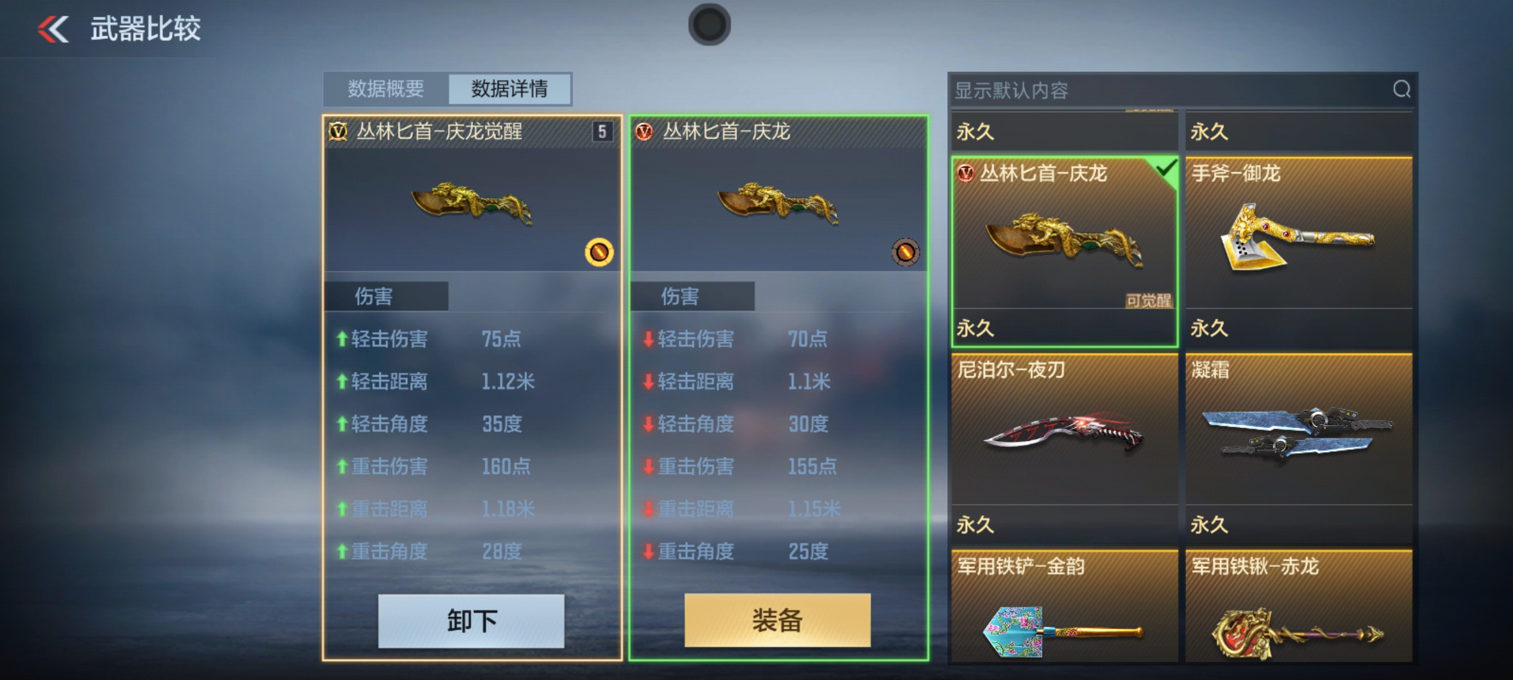
Task: Click gold skin badge on 庆龙觉醒 preview
Action: [x=599, y=252]
